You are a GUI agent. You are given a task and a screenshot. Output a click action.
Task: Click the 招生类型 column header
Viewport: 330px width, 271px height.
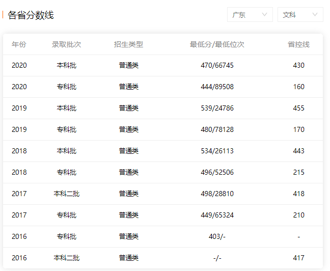129,44
